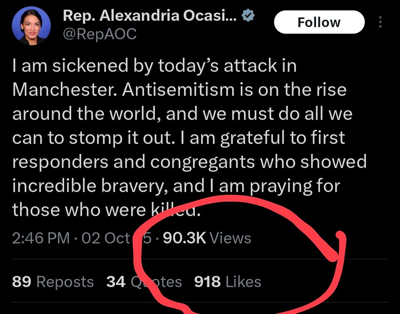Open the profile picture avatar

(32, 26)
